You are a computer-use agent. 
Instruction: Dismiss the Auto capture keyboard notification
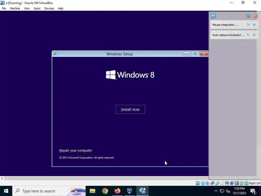click(x=254, y=35)
